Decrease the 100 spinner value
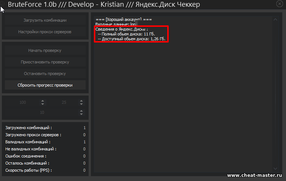 point(43,104)
